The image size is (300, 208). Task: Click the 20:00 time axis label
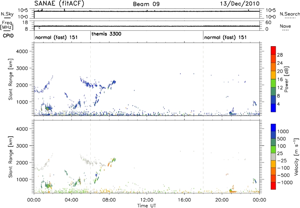coord(222,200)
